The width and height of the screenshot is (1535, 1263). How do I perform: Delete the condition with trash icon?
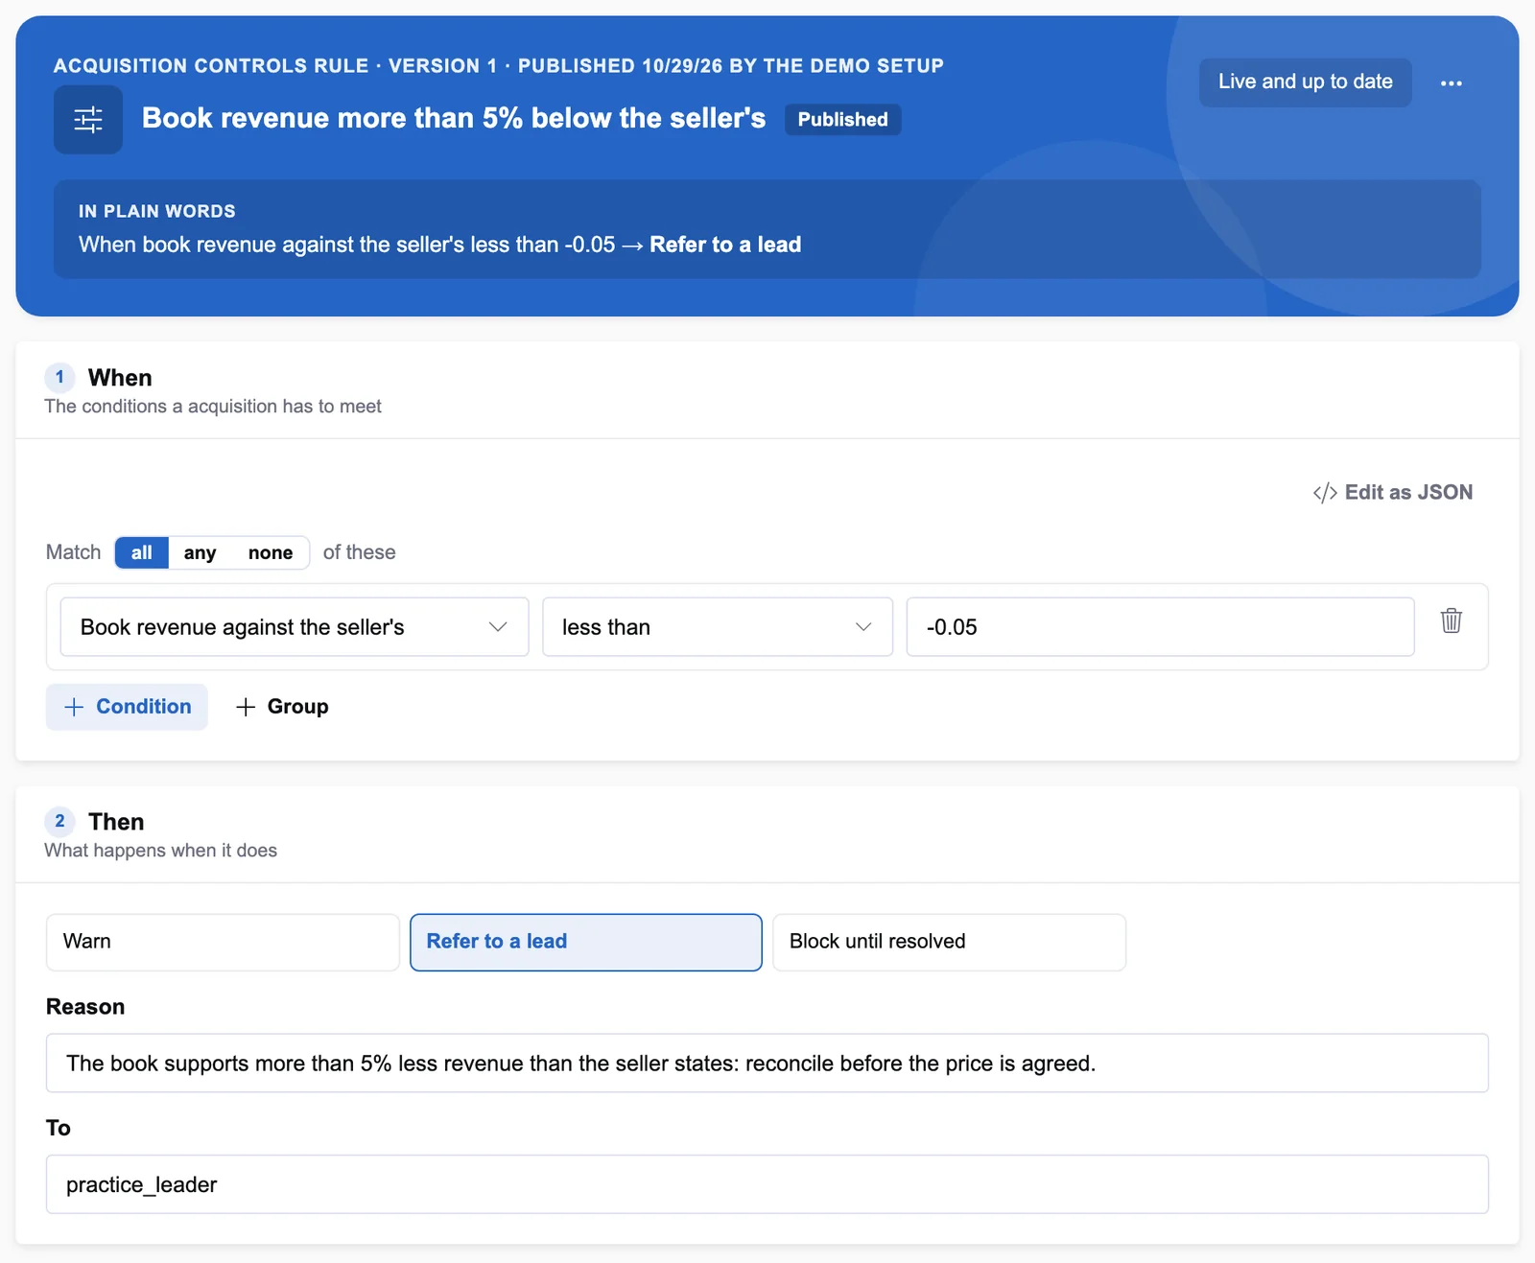tap(1452, 620)
